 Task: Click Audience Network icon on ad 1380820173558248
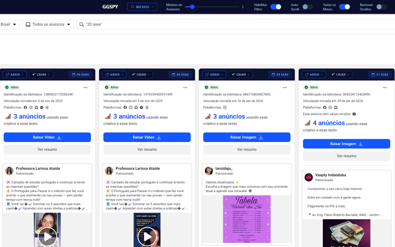point(36,107)
